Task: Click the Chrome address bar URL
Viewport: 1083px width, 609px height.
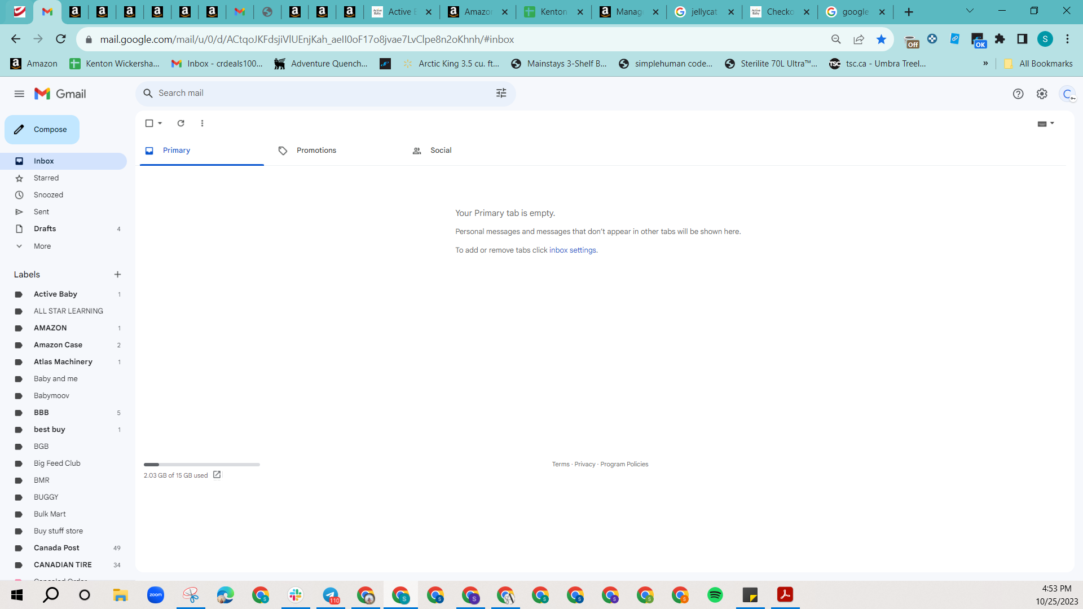Action: 307,39
